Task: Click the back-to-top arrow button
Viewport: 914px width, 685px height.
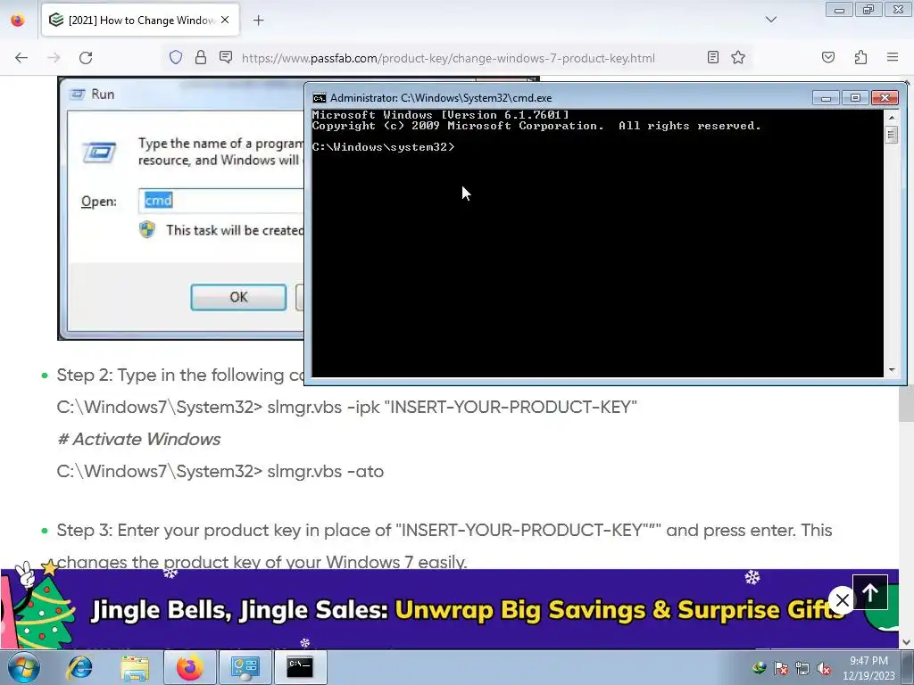Action: 870,592
